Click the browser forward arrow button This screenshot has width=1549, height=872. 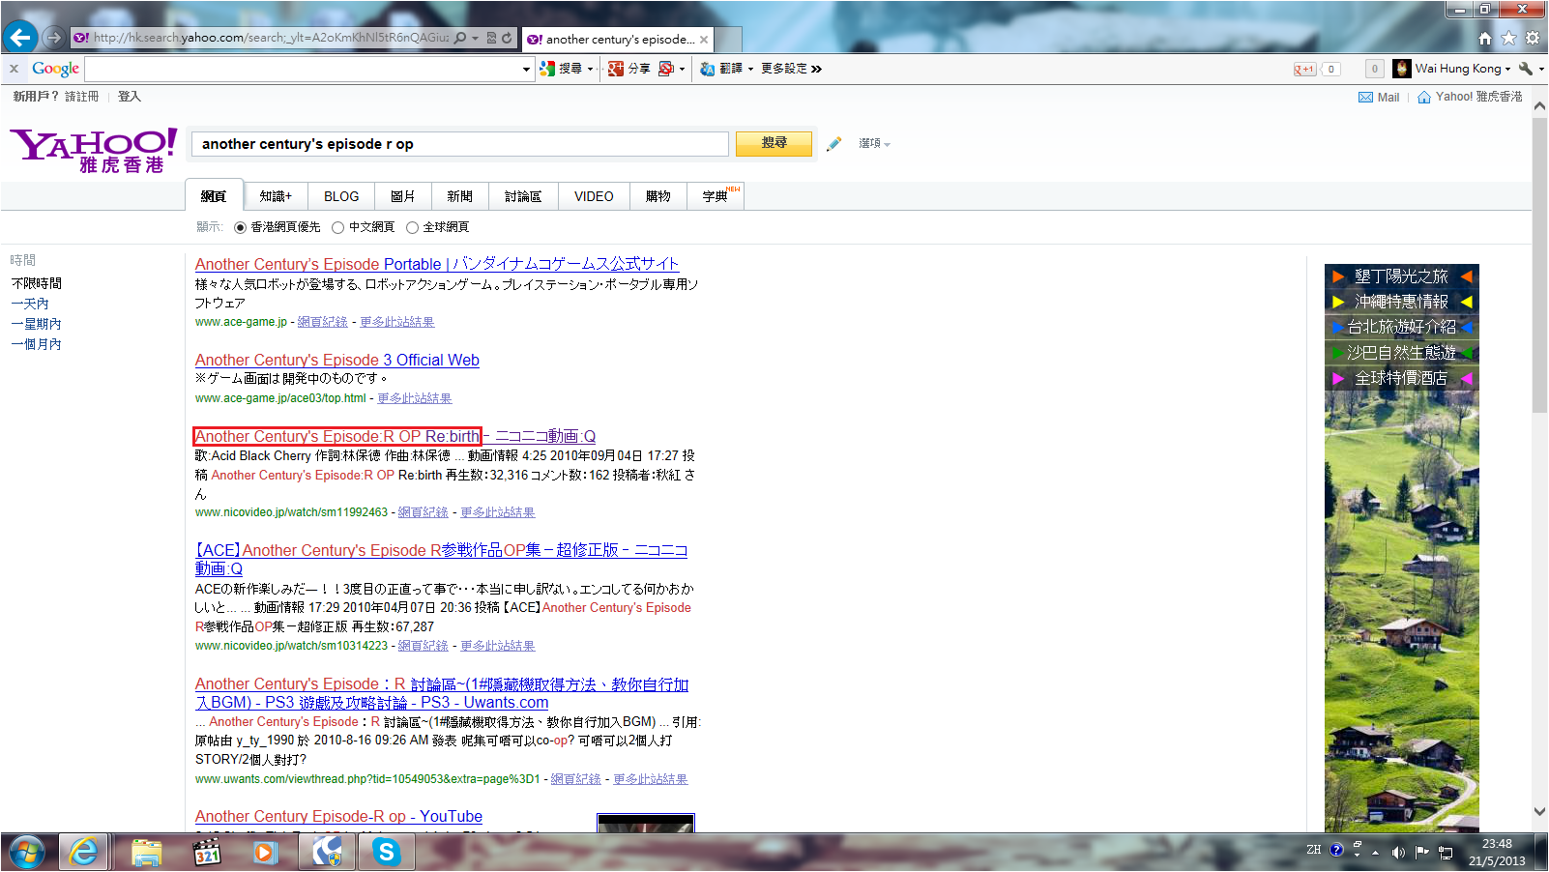coord(54,38)
